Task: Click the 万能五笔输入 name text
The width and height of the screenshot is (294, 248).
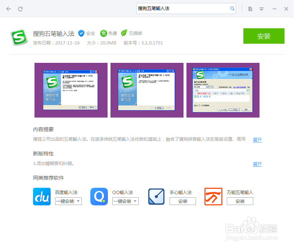Action: tap(240, 193)
